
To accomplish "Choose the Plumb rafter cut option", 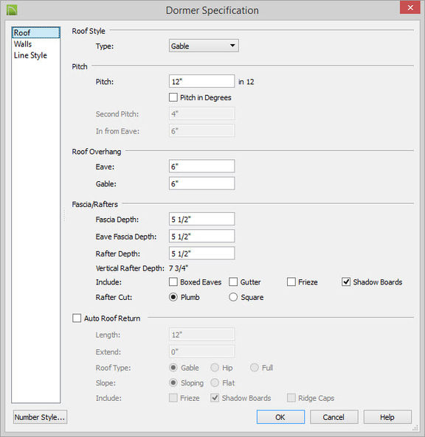I will tap(173, 297).
